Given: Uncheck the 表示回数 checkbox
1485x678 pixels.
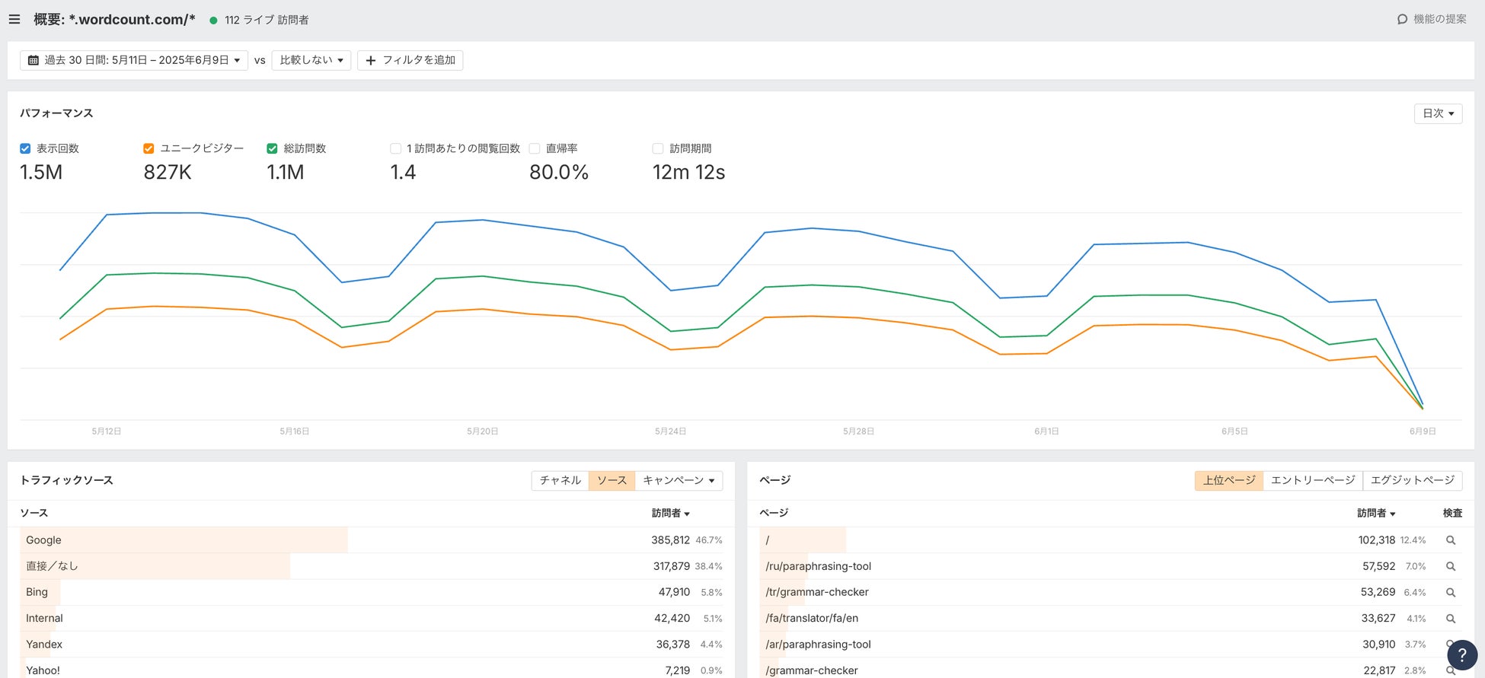Looking at the screenshot, I should point(25,148).
